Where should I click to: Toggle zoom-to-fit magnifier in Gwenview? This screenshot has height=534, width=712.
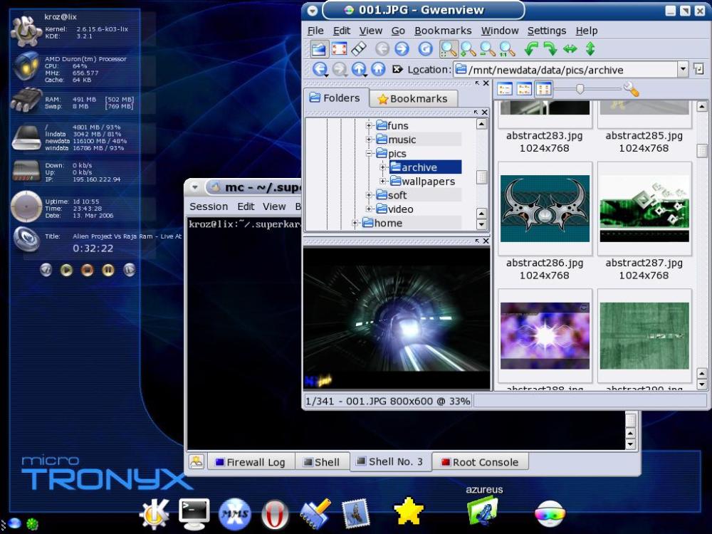[x=449, y=48]
